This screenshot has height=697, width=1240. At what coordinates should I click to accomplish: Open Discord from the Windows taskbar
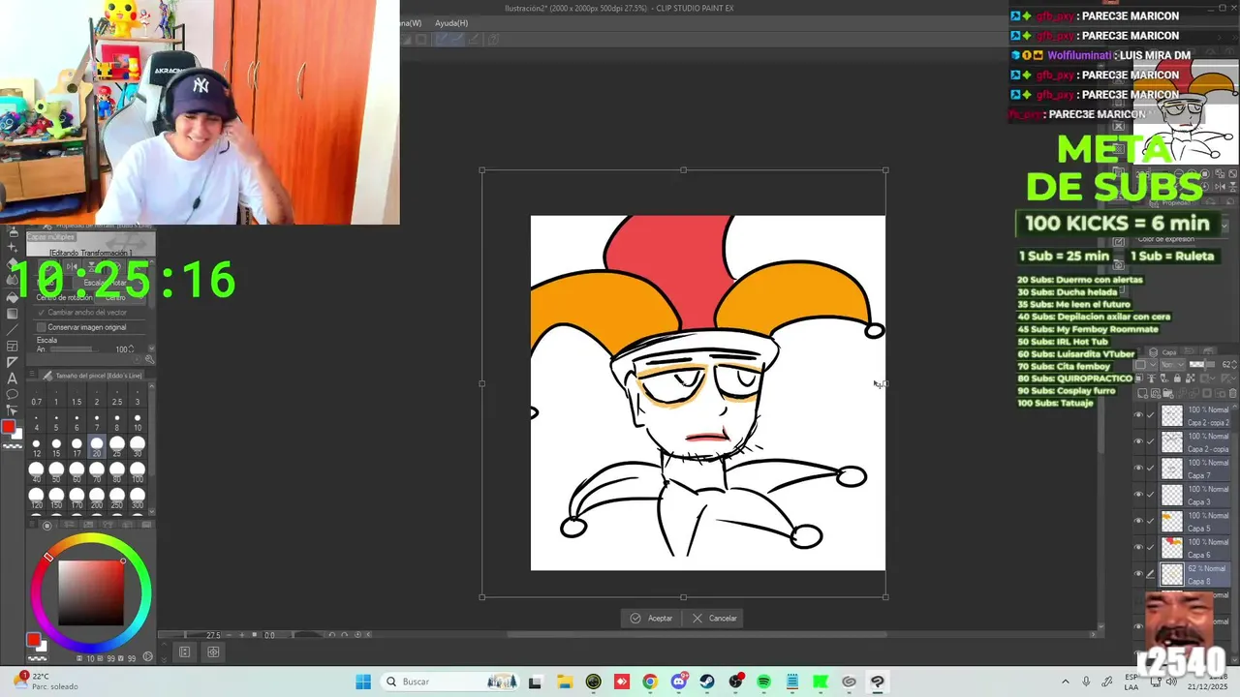(678, 682)
